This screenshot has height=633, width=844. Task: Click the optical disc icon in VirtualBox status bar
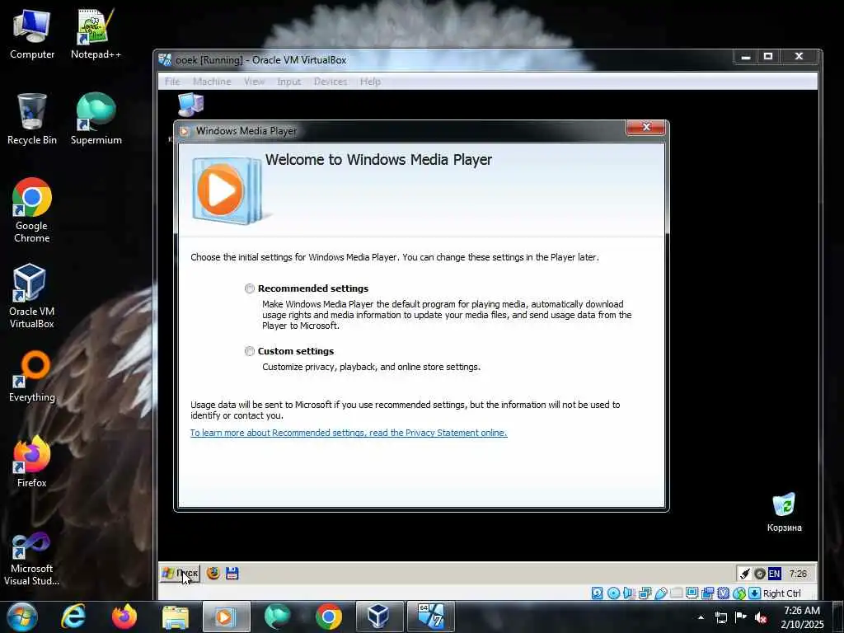click(x=613, y=593)
